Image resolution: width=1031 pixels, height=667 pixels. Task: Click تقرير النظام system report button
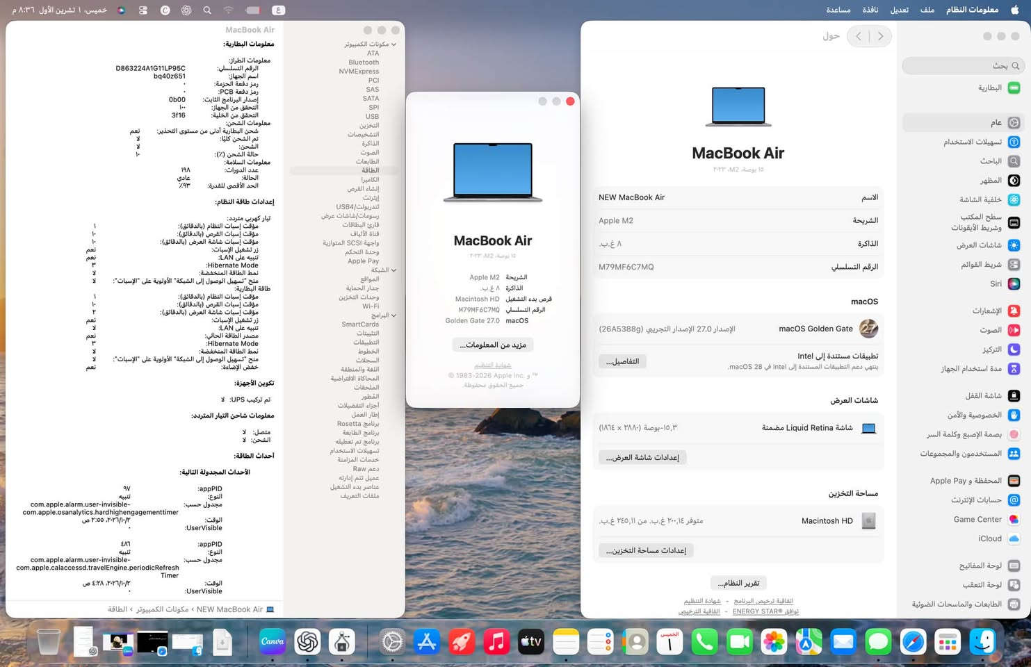[x=738, y=583]
